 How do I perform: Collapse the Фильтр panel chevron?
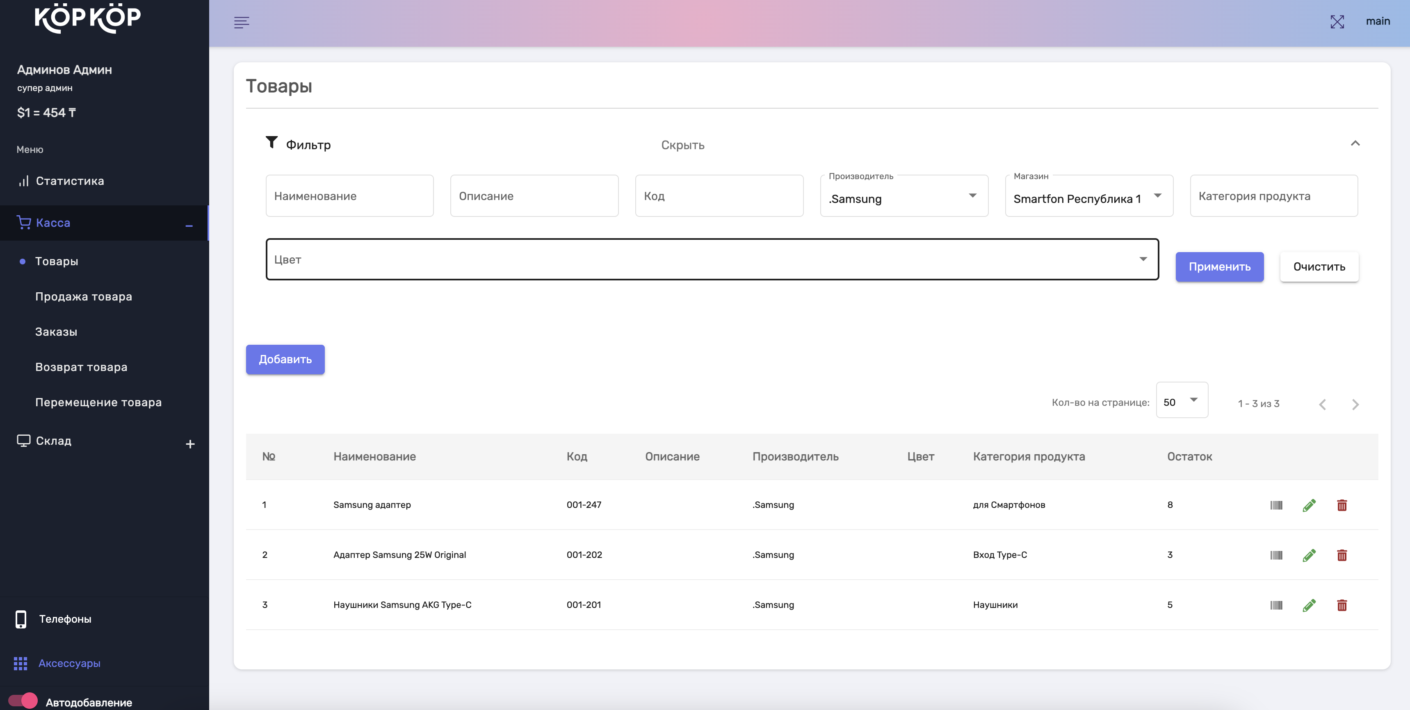click(x=1355, y=143)
